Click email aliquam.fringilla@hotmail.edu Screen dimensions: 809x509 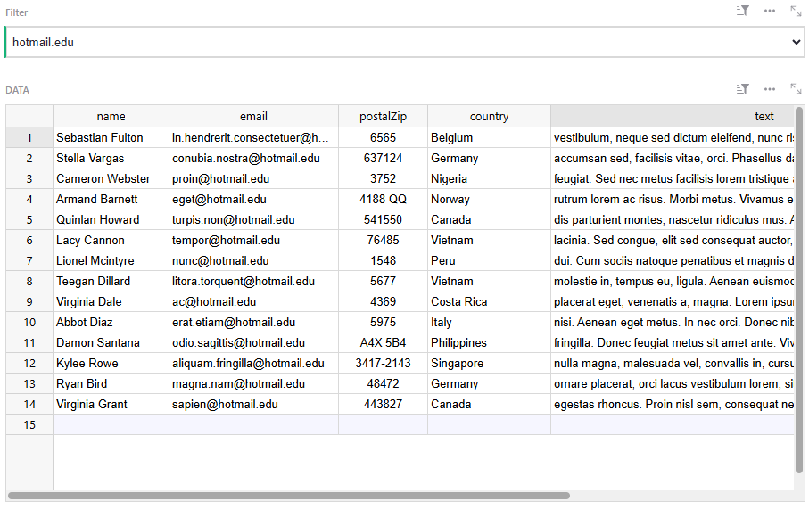253,363
